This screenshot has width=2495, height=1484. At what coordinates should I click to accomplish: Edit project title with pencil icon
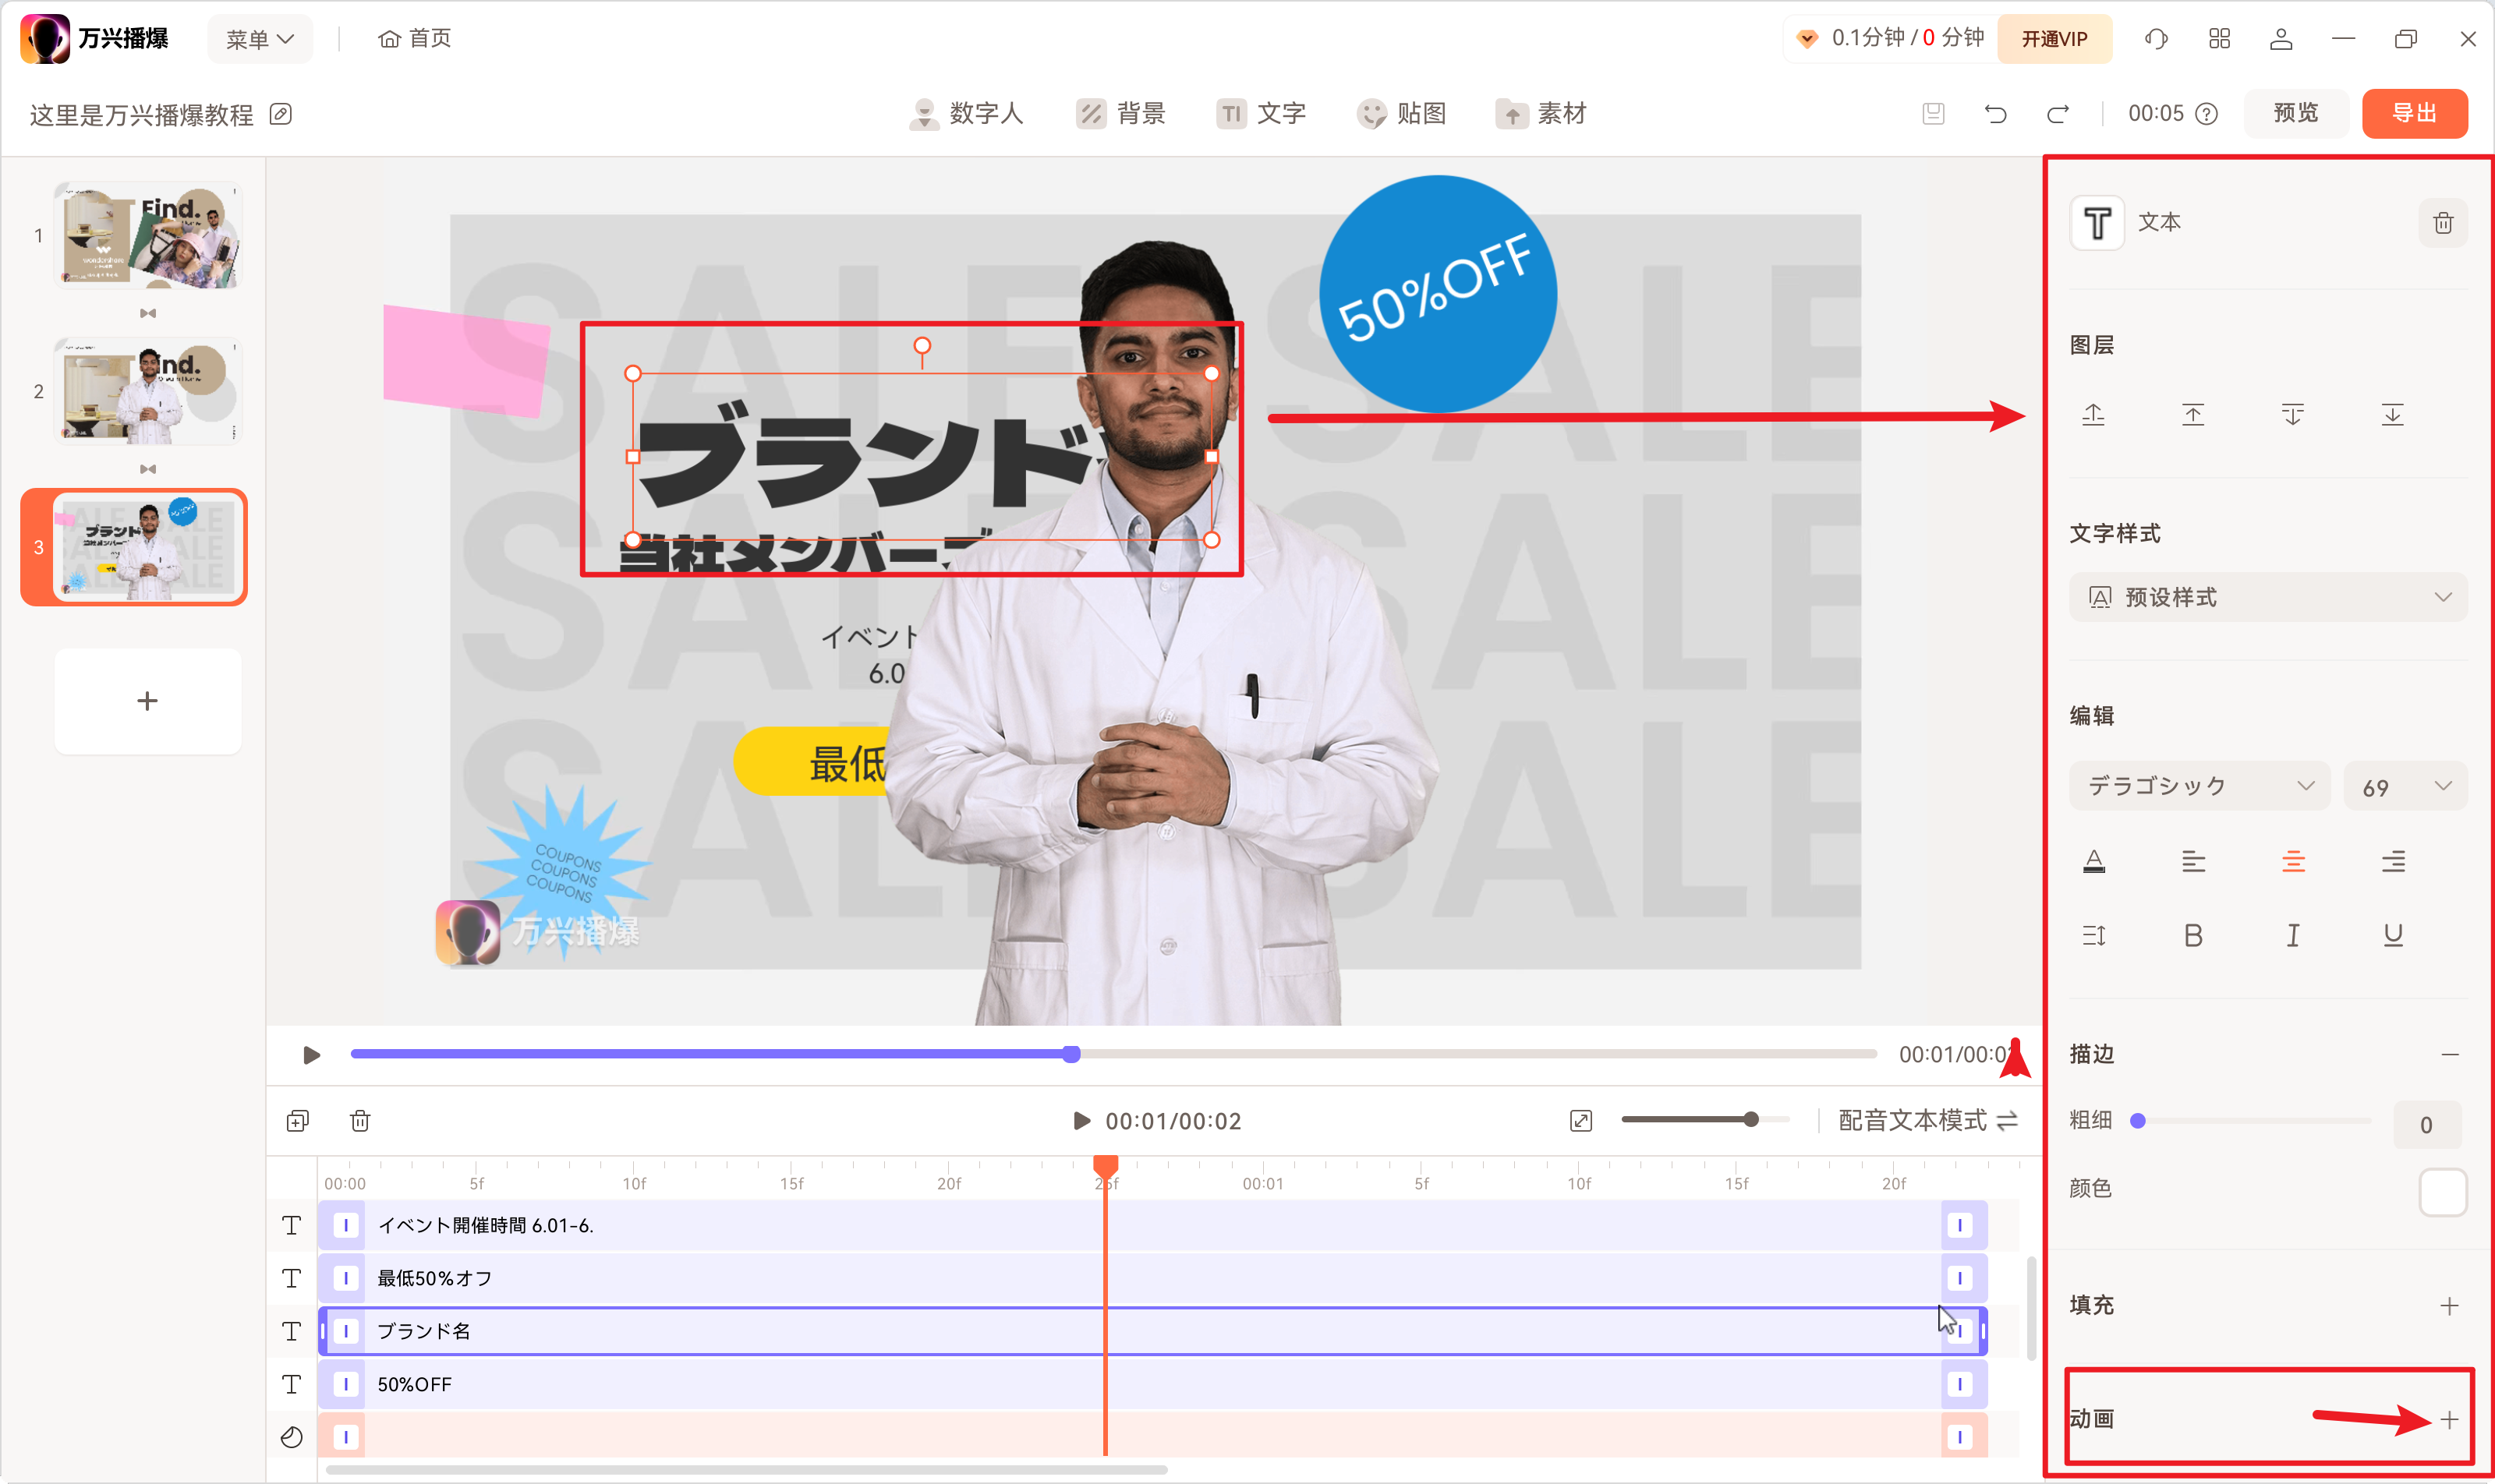point(281,114)
